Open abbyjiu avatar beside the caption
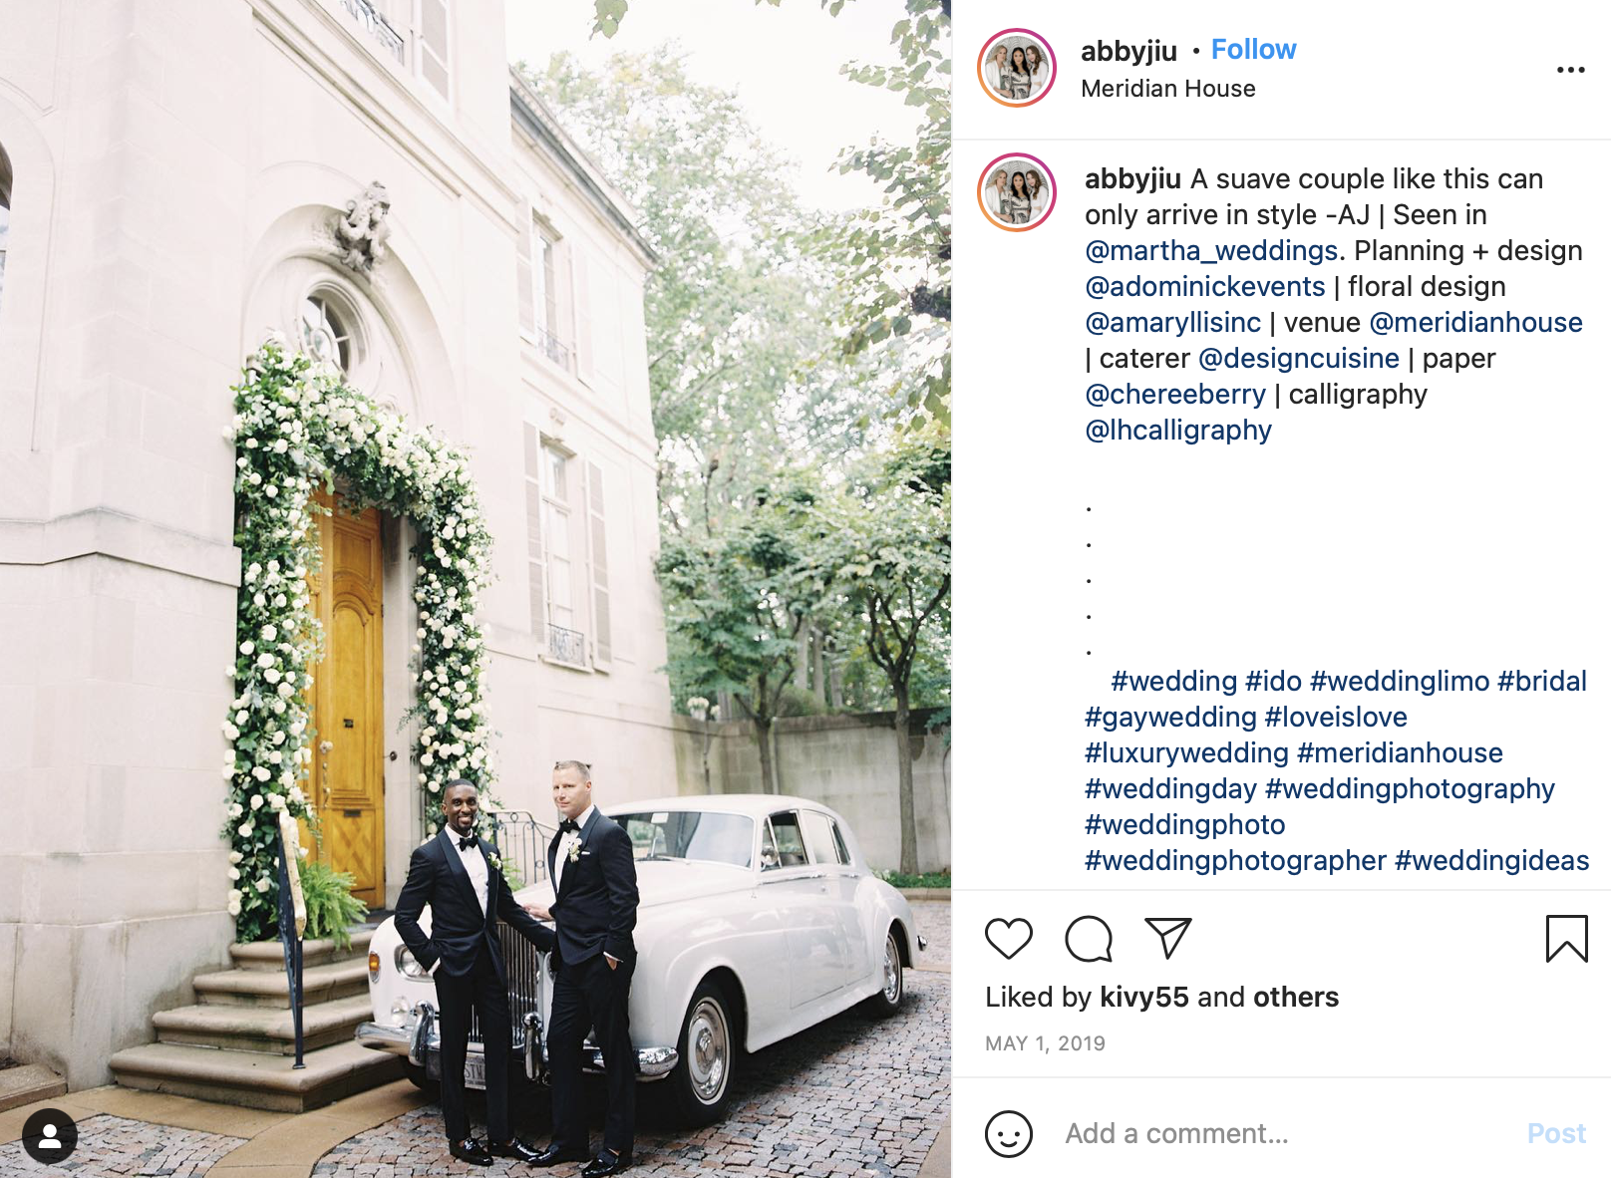 click(1016, 192)
